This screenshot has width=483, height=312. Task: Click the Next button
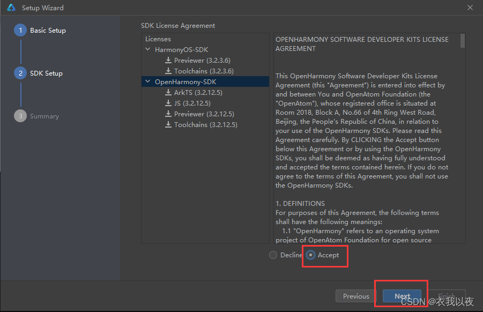pos(402,296)
